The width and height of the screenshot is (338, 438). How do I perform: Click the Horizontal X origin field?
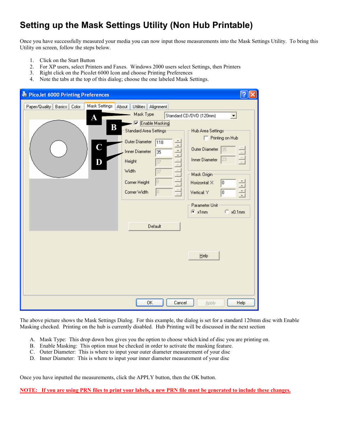[x=228, y=183]
